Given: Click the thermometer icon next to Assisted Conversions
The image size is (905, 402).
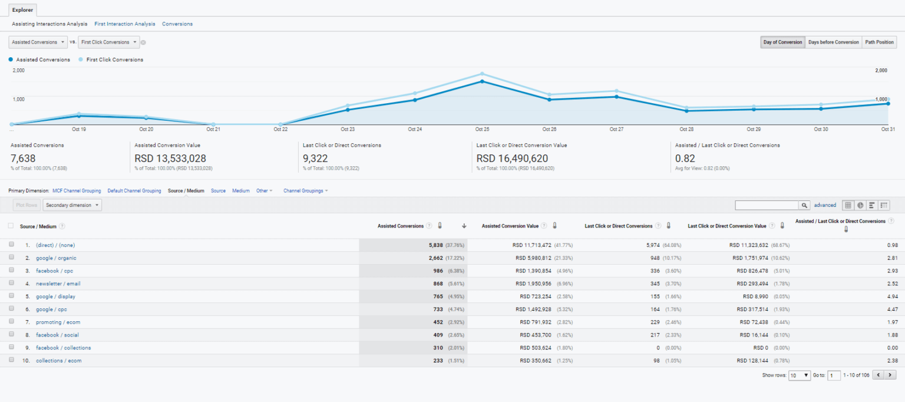Looking at the screenshot, I should click(x=440, y=226).
